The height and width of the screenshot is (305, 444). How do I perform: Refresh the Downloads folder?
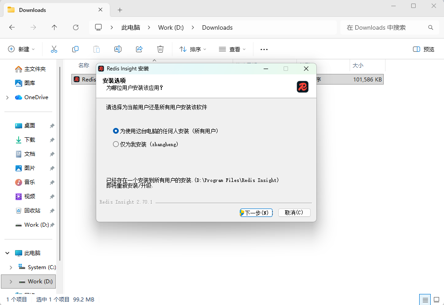tap(76, 27)
